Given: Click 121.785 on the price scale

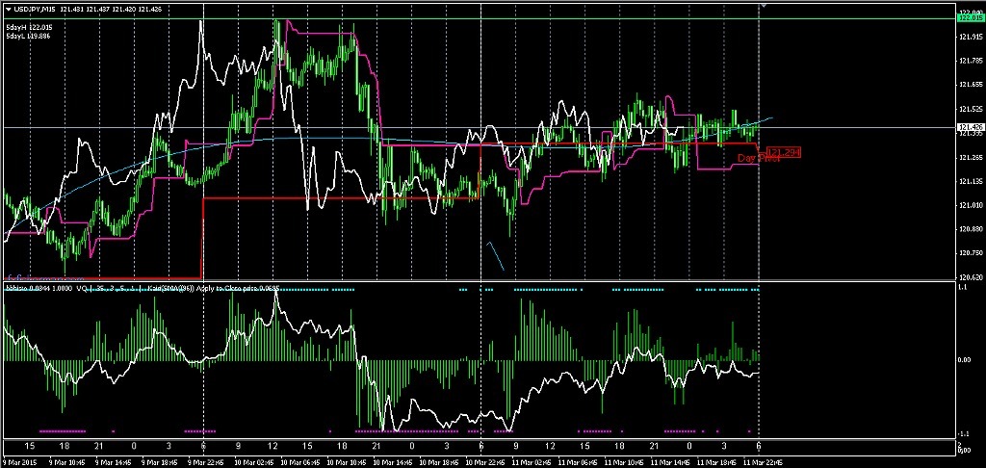Looking at the screenshot, I should [970, 61].
